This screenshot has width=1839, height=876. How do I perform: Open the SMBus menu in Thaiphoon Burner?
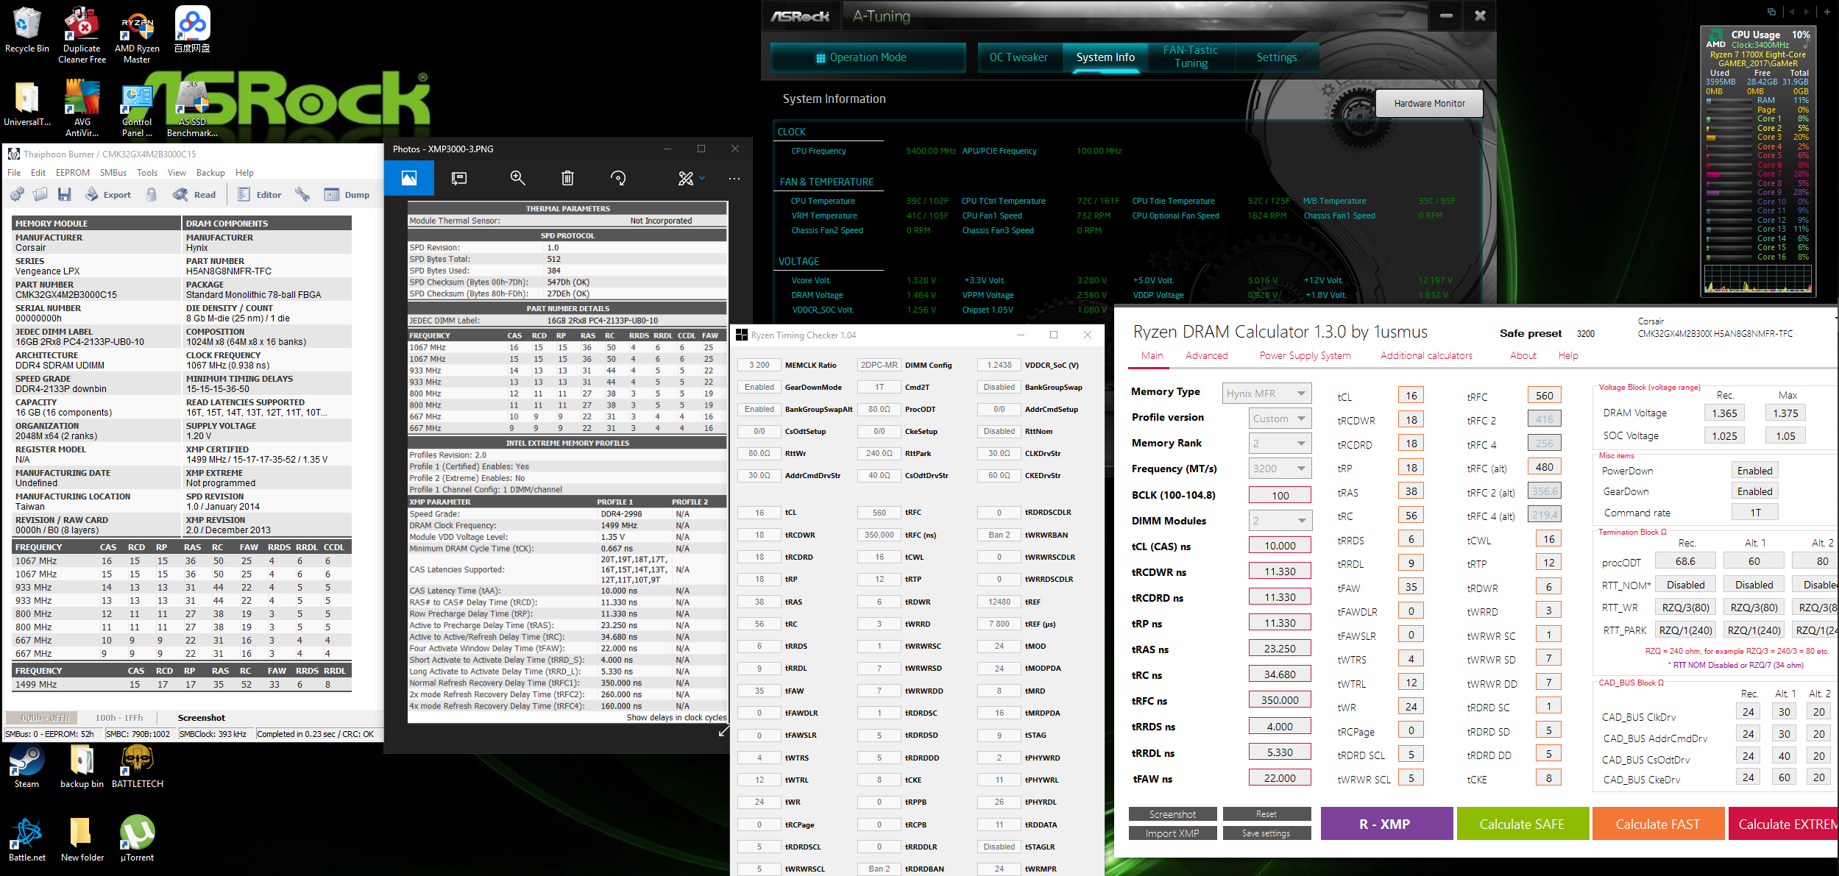[x=113, y=173]
